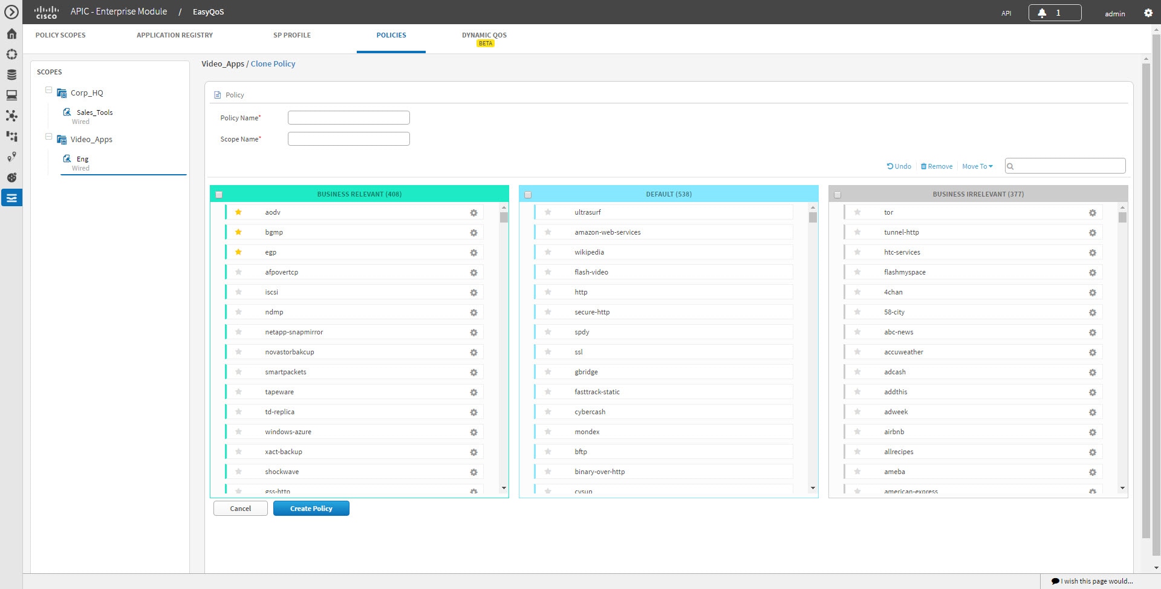This screenshot has width=1161, height=589.
Task: Open settings gear for adweek
Action: pos(1092,412)
